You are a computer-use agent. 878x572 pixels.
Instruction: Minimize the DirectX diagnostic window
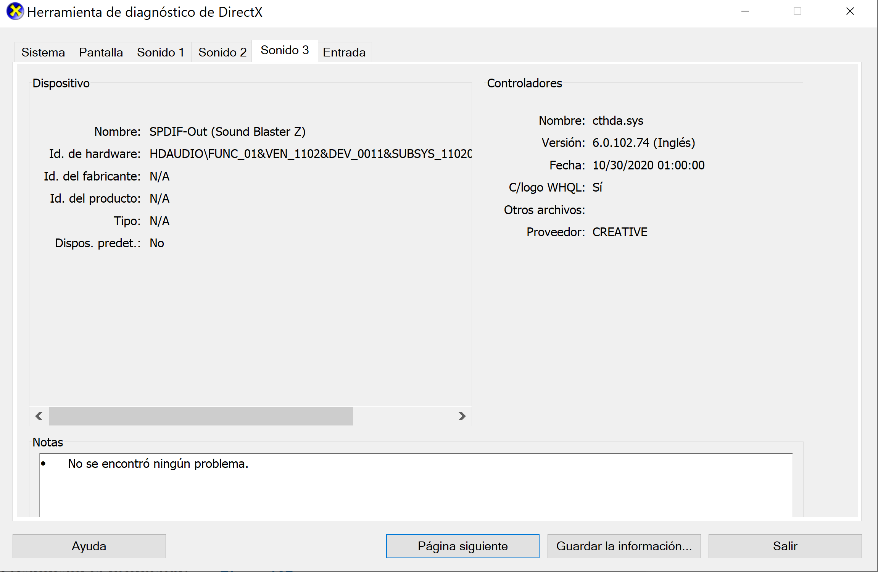click(x=745, y=11)
